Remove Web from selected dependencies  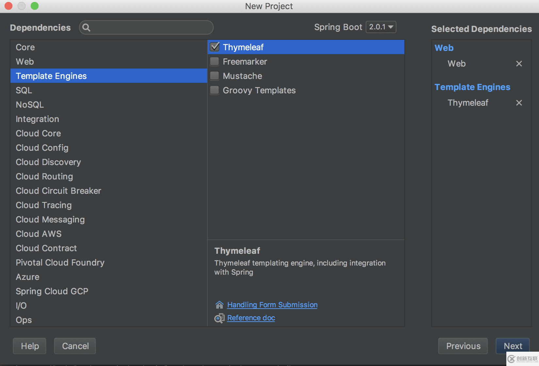click(x=519, y=64)
